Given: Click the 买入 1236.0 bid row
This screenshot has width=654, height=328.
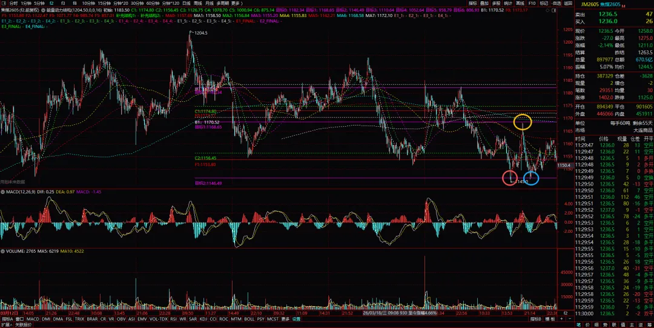Looking at the screenshot, I should 614,21.
